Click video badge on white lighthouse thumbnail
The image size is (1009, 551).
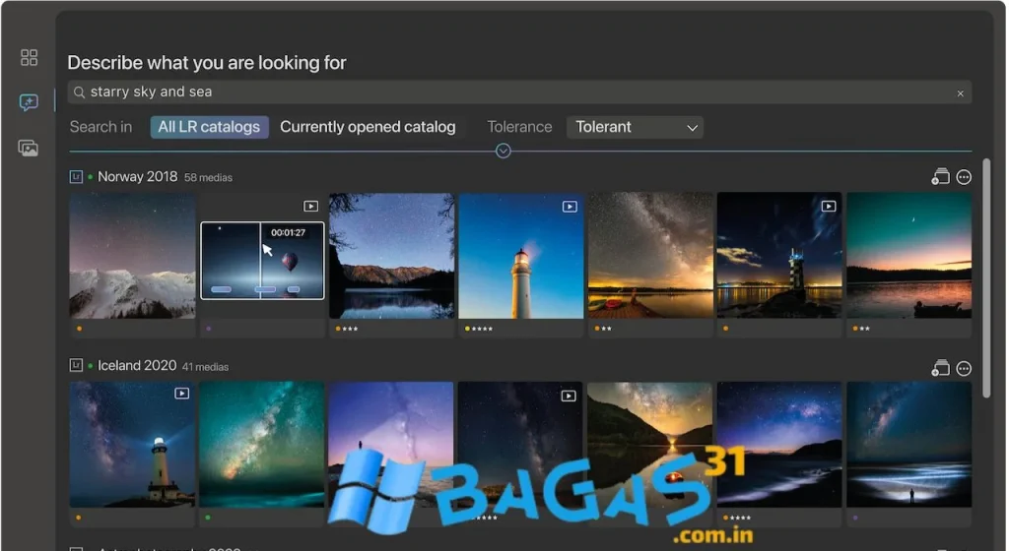coord(570,207)
